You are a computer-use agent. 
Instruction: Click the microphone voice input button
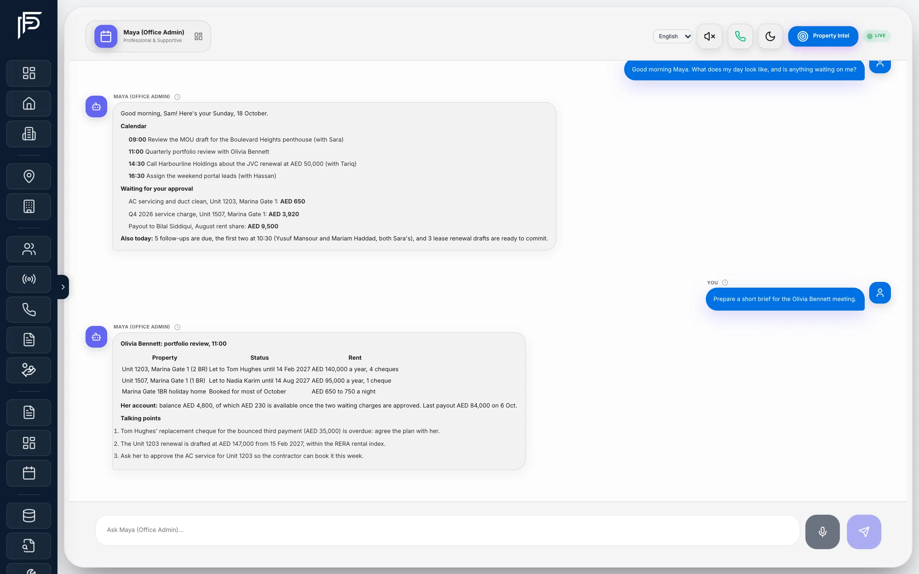tap(823, 532)
